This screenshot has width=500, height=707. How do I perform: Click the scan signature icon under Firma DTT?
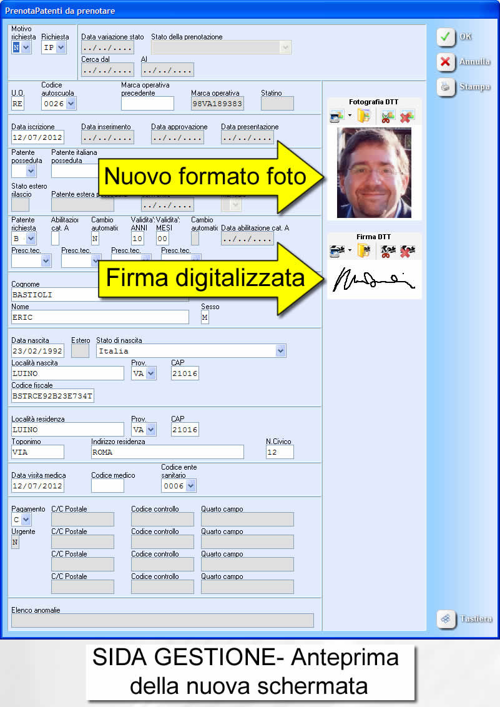click(x=337, y=250)
